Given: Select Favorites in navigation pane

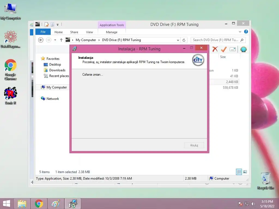Looking at the screenshot, I should [53, 59].
